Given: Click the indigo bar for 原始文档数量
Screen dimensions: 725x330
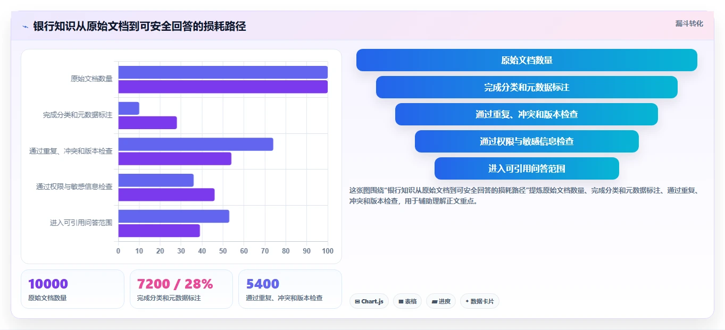Looking at the screenshot, I should 223,72.
